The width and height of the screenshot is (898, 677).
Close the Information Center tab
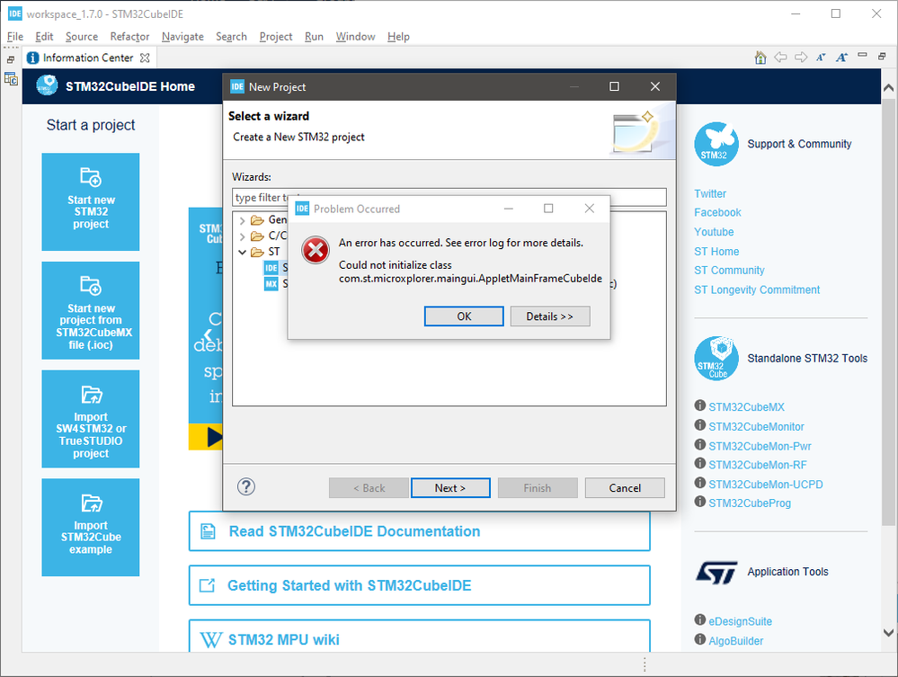[145, 58]
